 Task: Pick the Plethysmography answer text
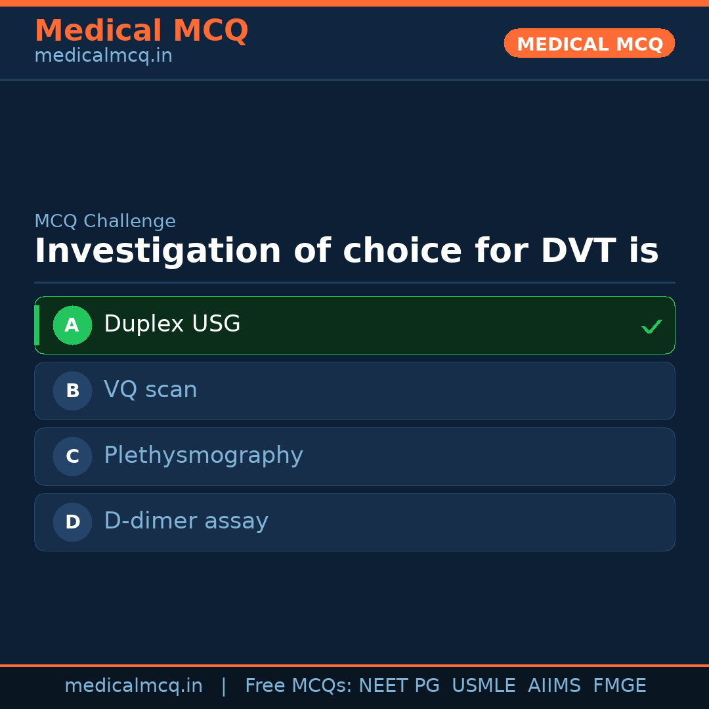coord(203,456)
